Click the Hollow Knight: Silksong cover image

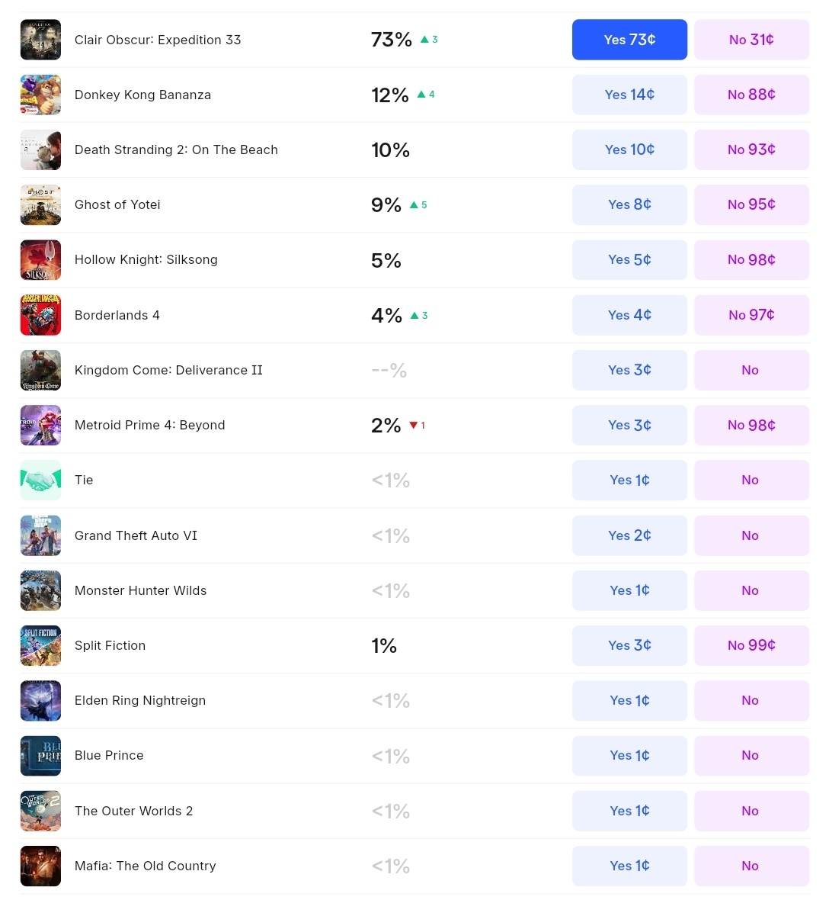(40, 260)
